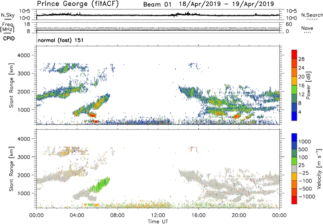
Task: Click the '20:00' time axis tick label
Action: [x=239, y=216]
